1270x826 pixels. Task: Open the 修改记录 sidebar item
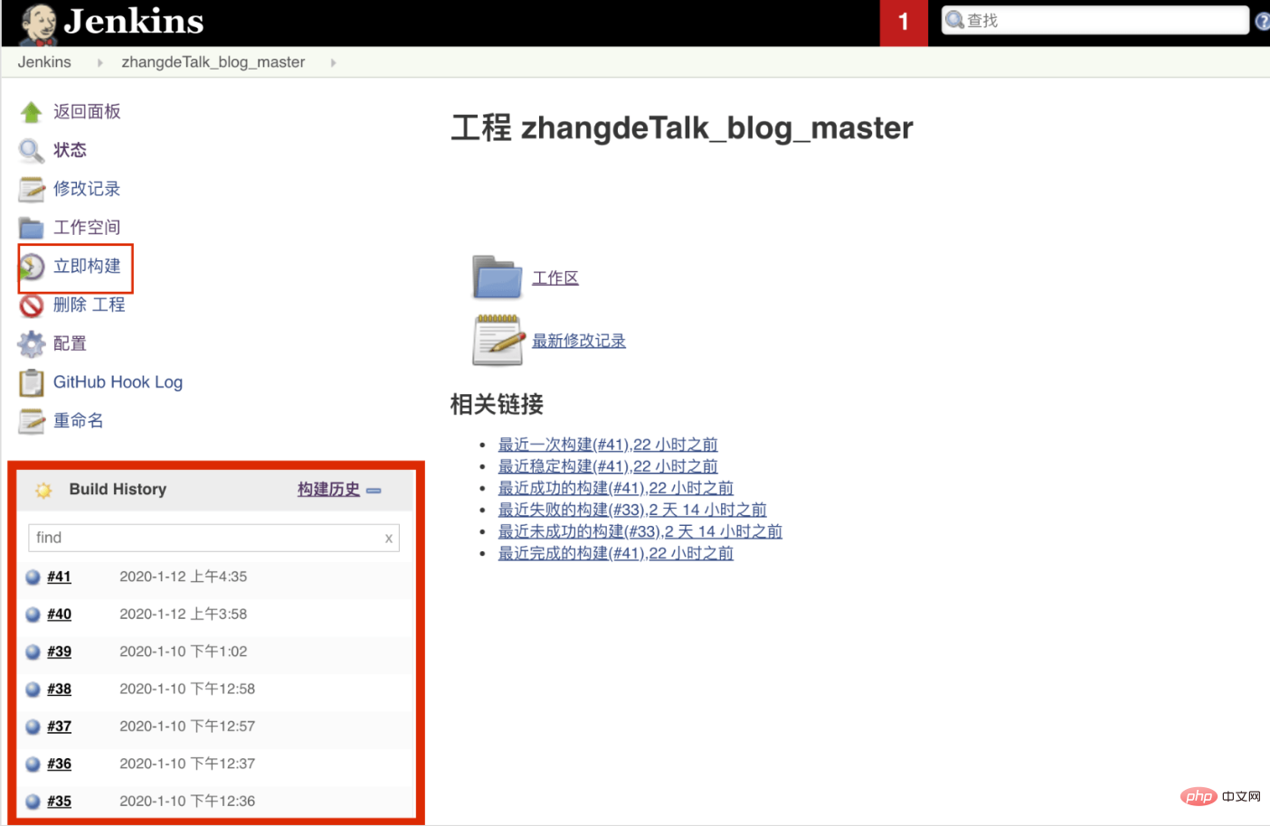tap(87, 189)
